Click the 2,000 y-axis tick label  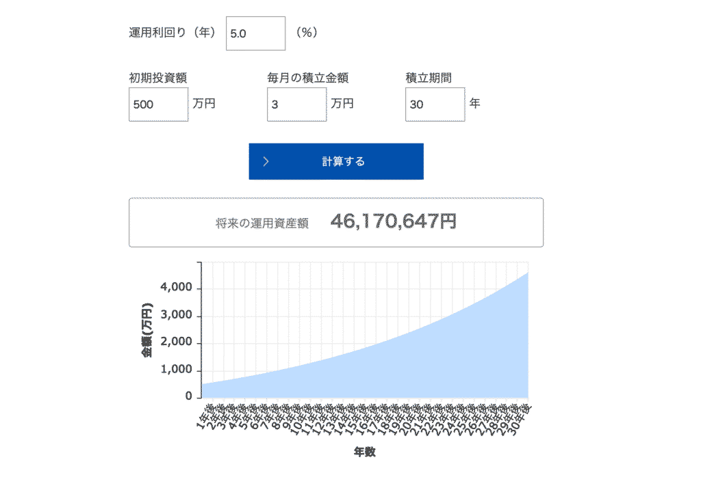point(176,342)
